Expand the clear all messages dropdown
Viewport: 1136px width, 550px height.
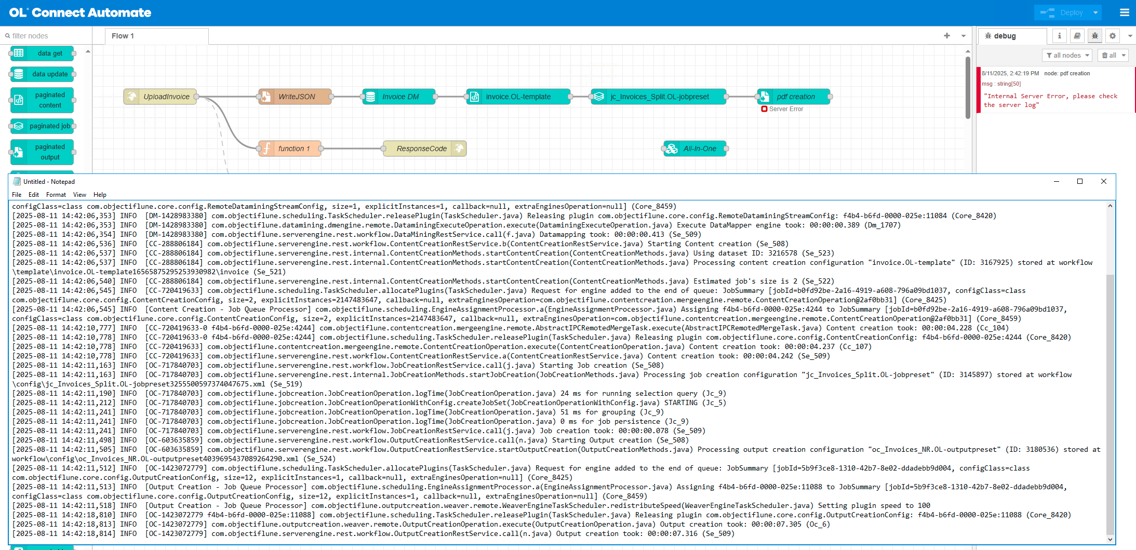point(1124,55)
